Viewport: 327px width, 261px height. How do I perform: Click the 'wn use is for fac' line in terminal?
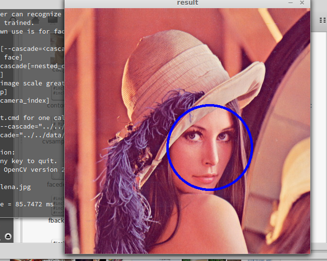click(x=32, y=32)
